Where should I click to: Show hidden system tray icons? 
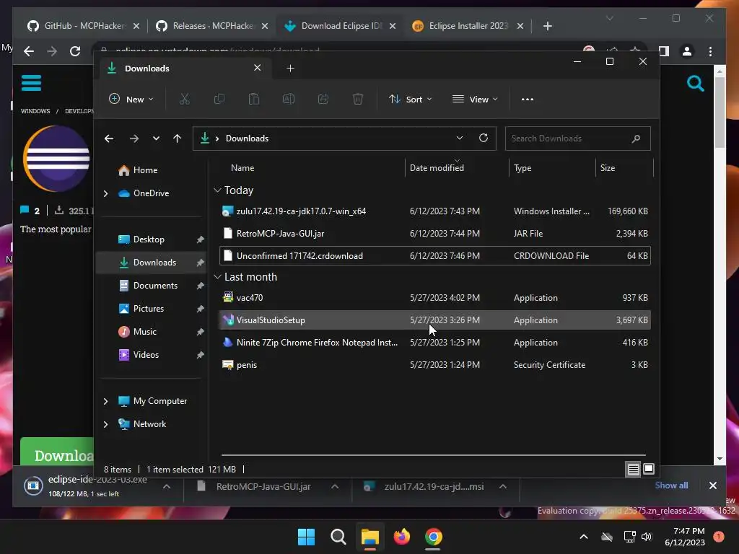(583, 537)
